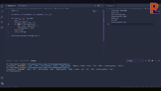Close the terminal panel

pyautogui.click(x=159, y=61)
